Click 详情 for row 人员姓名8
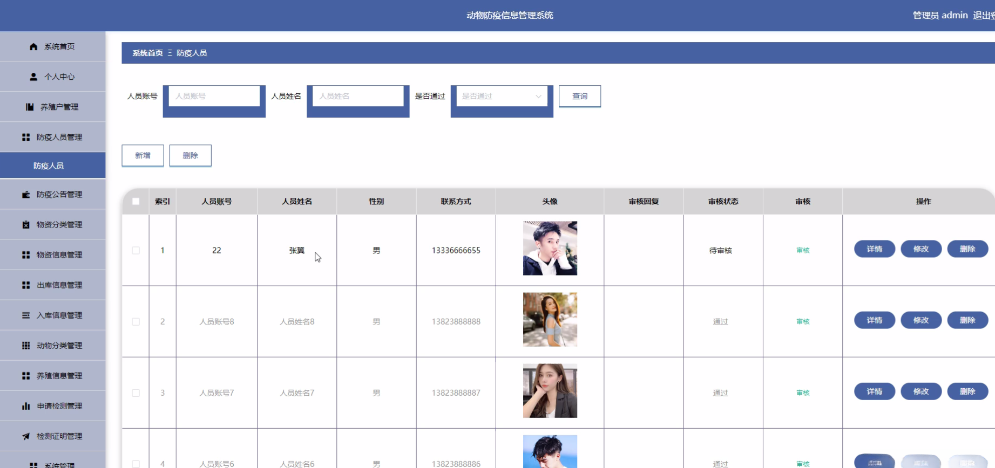 click(875, 320)
